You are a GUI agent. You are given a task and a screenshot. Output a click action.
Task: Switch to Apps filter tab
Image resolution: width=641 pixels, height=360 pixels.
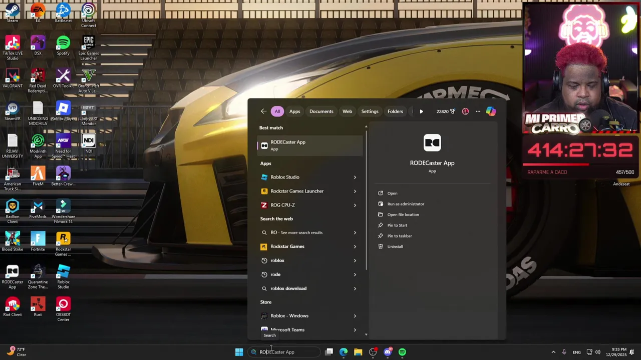point(294,111)
